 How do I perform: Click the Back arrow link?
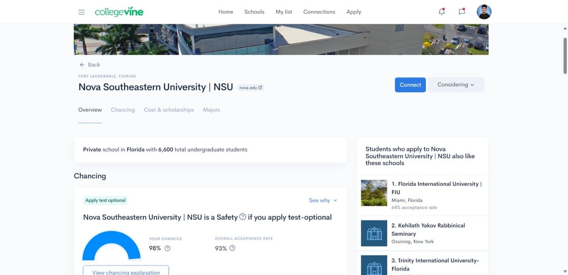90,64
